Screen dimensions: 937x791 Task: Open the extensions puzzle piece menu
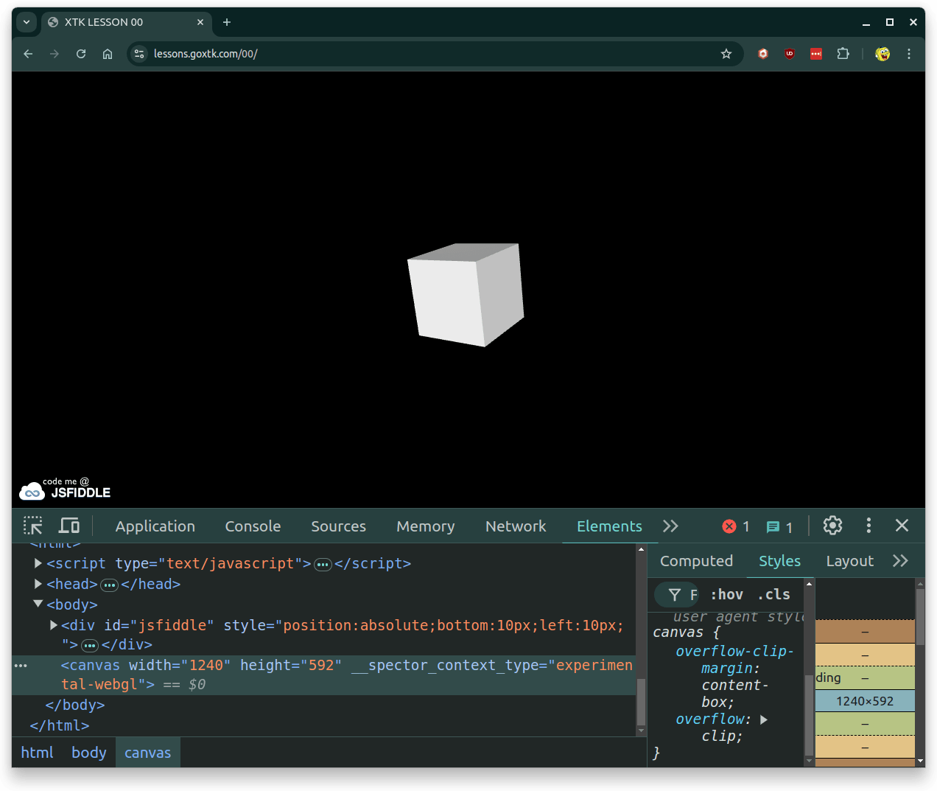(x=843, y=54)
